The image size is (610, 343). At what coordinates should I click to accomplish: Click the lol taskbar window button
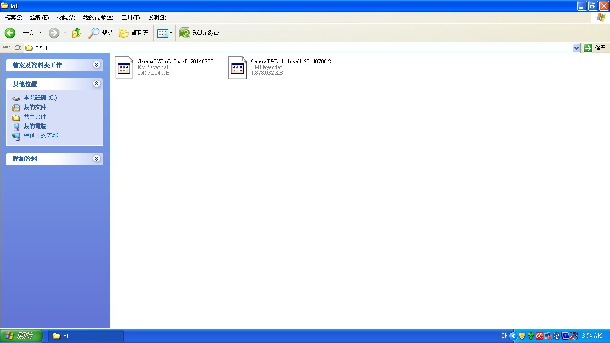(86, 336)
